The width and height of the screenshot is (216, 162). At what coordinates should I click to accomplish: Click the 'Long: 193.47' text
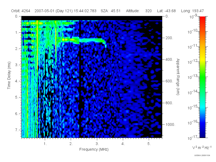point(192,11)
